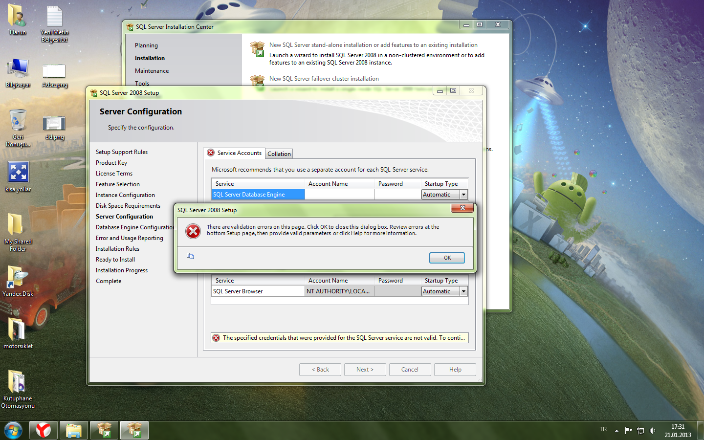
Task: Click the volume speaker tray icon
Action: click(652, 431)
